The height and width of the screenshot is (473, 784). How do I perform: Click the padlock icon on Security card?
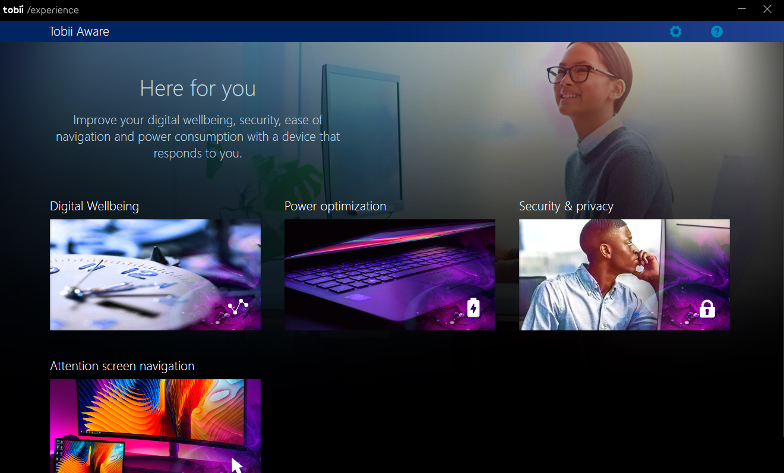[x=707, y=308]
